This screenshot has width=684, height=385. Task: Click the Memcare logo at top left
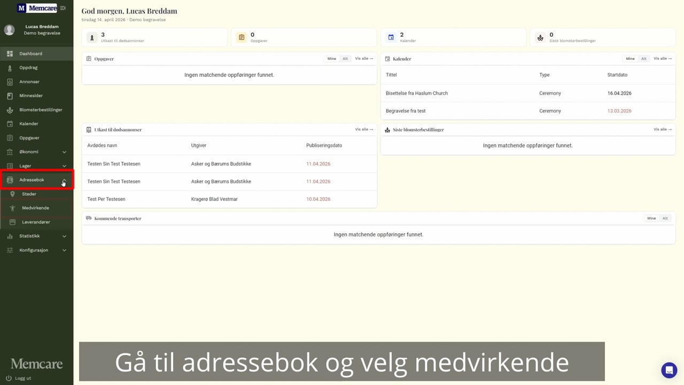pyautogui.click(x=37, y=8)
